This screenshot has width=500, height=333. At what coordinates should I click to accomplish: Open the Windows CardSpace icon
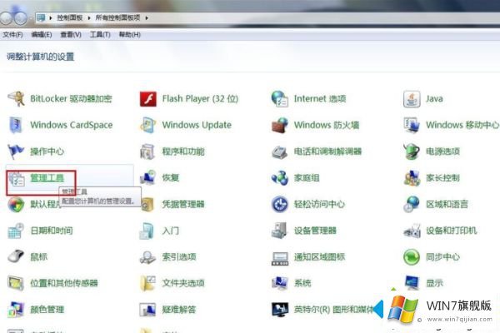point(16,125)
